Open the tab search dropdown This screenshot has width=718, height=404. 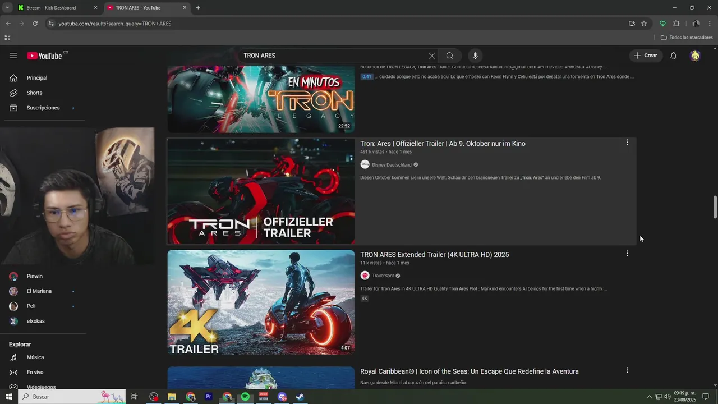click(7, 8)
